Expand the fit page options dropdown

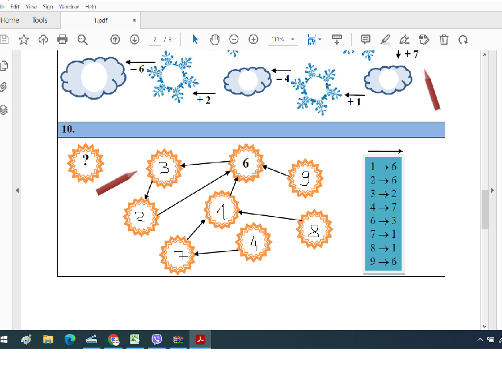320,40
